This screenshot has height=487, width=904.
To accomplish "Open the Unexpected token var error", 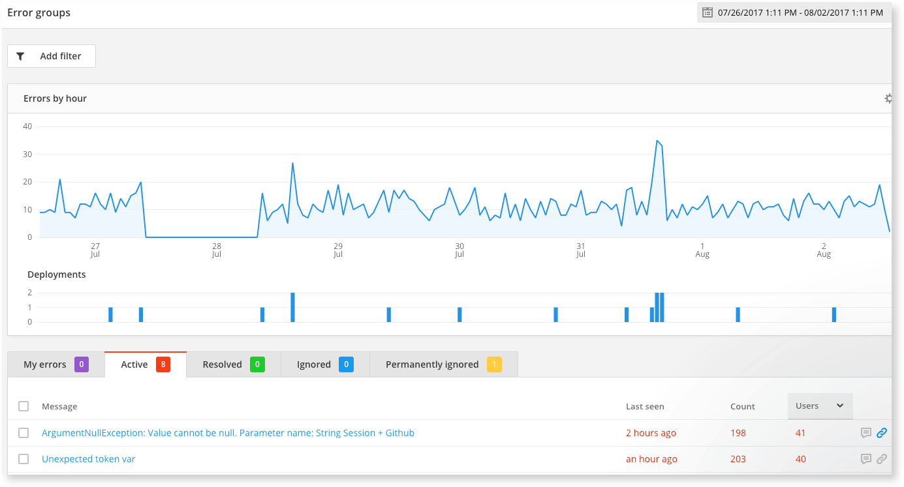I will pos(88,459).
